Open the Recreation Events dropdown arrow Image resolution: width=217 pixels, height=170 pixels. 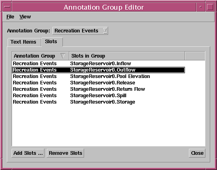105,31
